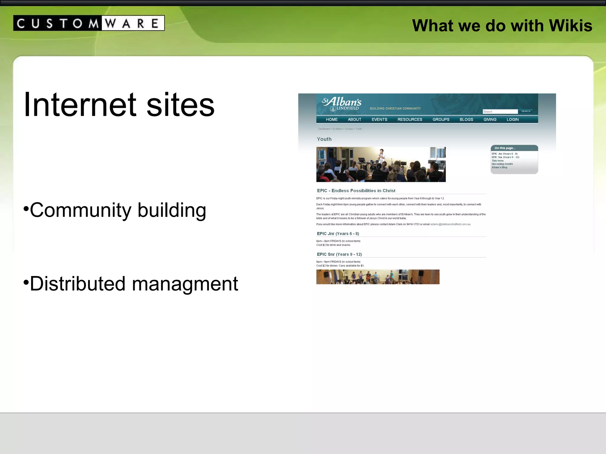The width and height of the screenshot is (606, 454).
Task: Click the On this page... panel header
Action: (514, 148)
